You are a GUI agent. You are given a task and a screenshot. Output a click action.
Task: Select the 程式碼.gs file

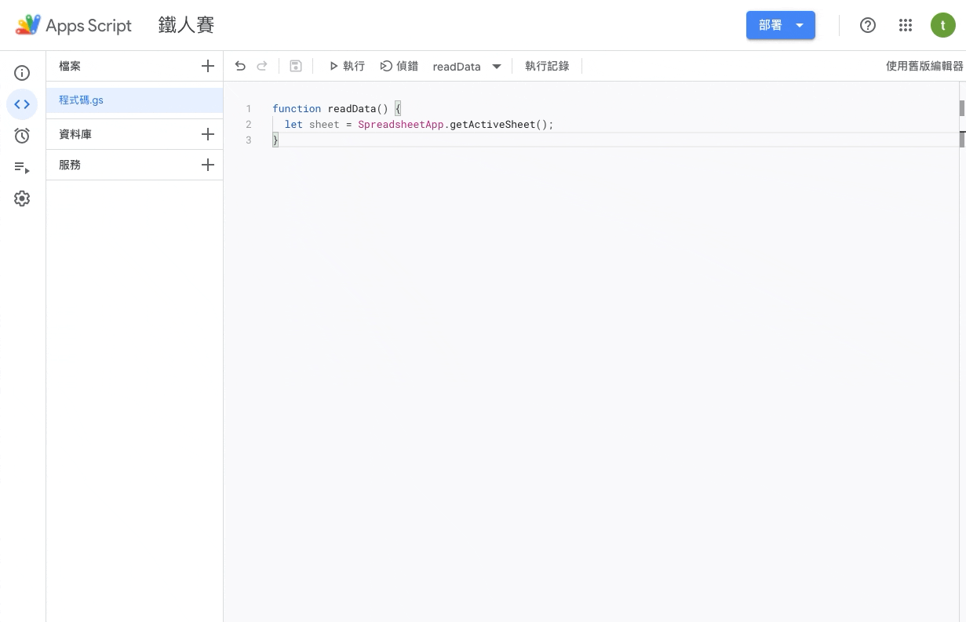[82, 100]
